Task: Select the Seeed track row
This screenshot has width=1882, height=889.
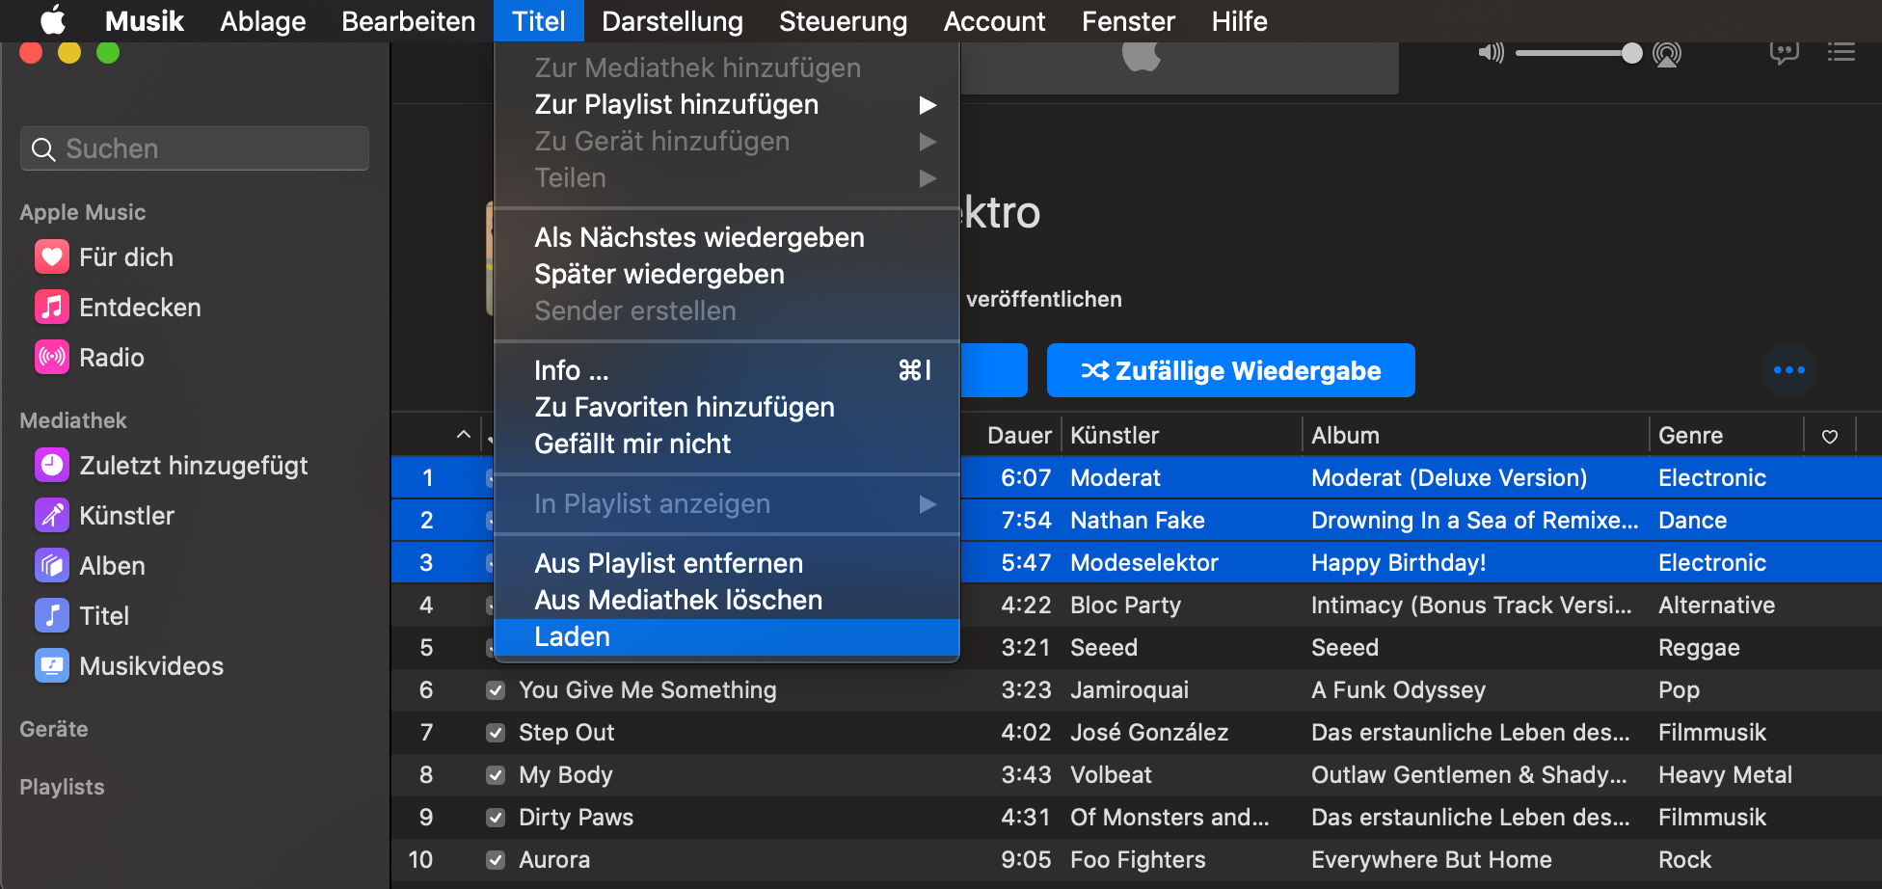Action: pyautogui.click(x=1137, y=648)
